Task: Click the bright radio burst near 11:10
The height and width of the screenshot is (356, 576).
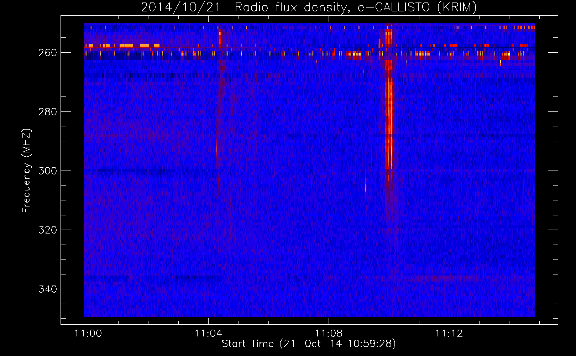Action: pyautogui.click(x=389, y=107)
